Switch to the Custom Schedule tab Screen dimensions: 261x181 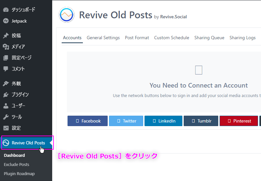pos(172,38)
